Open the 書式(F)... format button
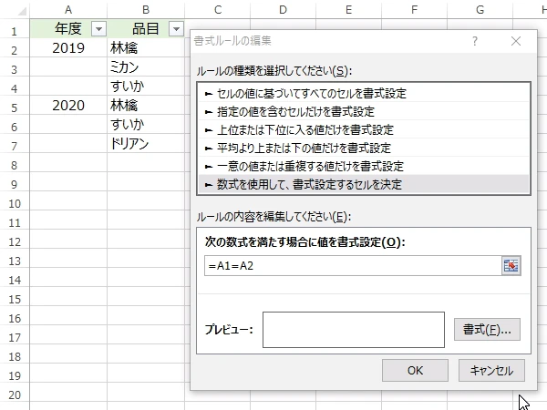This screenshot has width=547, height=410. pyautogui.click(x=487, y=329)
